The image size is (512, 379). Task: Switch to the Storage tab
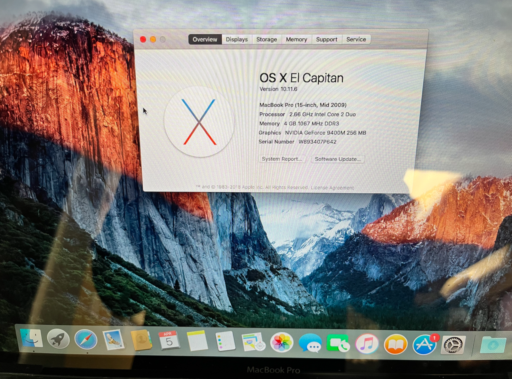267,39
